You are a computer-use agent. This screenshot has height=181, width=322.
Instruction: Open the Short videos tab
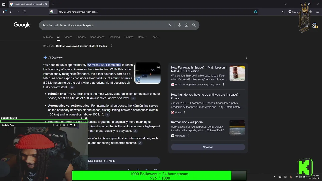(x=97, y=37)
